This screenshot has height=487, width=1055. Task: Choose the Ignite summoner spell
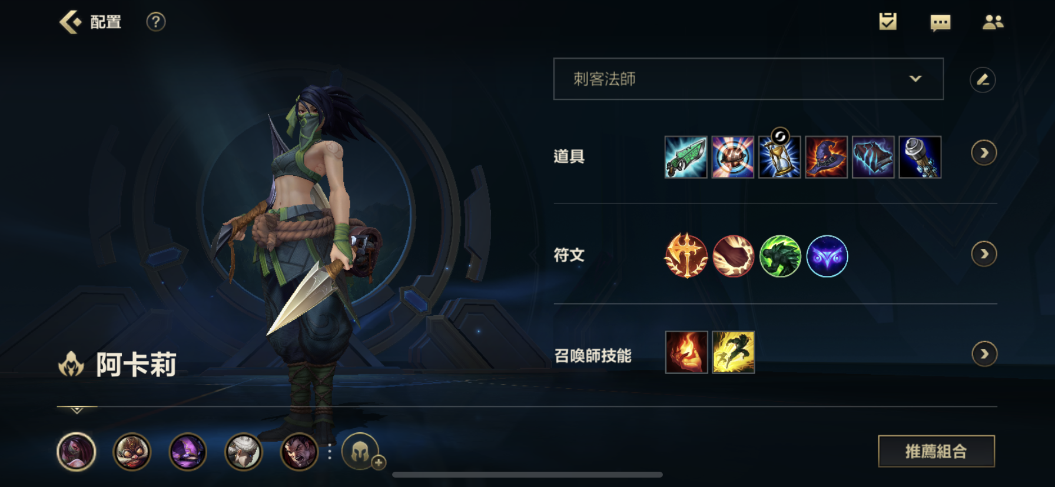click(x=686, y=352)
